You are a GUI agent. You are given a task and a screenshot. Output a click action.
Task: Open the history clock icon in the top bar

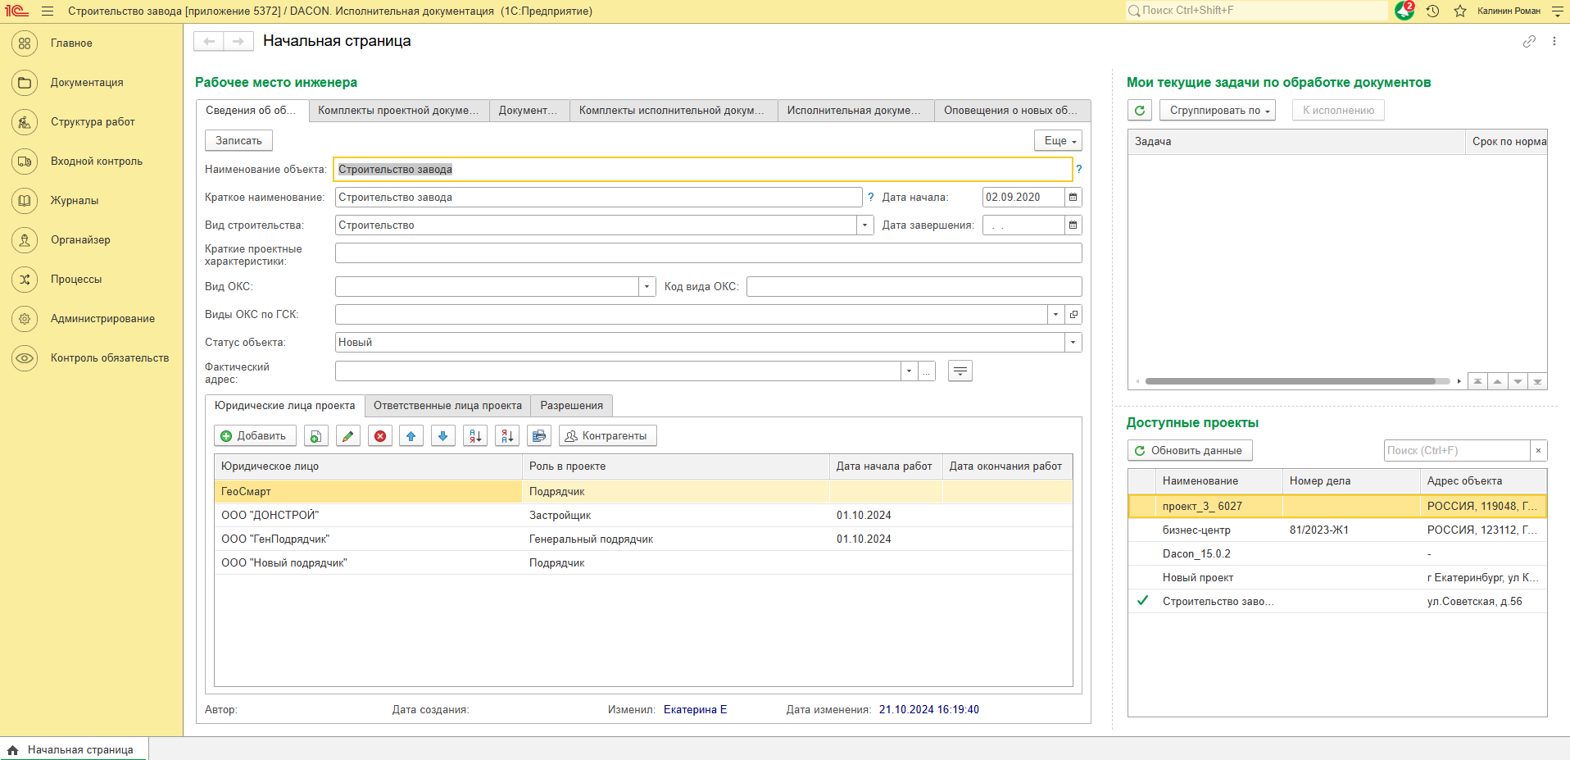click(x=1432, y=11)
